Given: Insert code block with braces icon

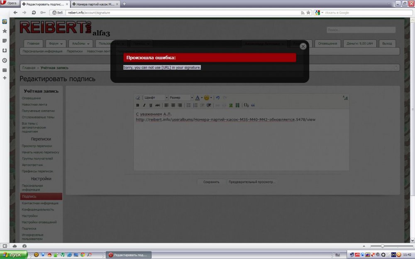Looking at the screenshot, I should coord(246,105).
